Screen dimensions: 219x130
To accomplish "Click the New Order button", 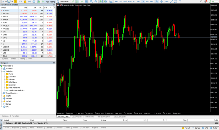I will click(63, 1).
